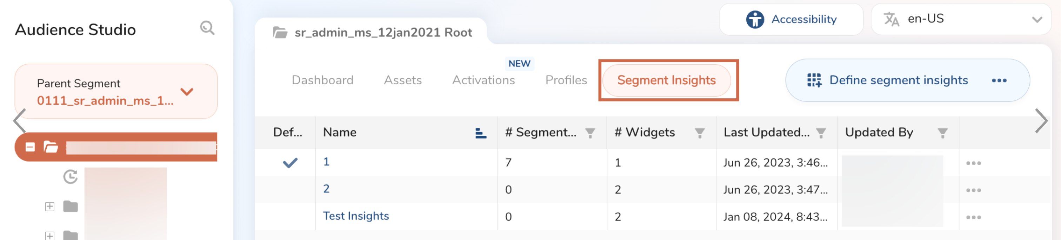The image size is (1061, 240).
Task: Expand the first subfolder plus icon
Action: point(50,206)
